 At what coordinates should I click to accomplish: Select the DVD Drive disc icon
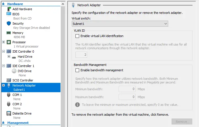click(x=14, y=71)
